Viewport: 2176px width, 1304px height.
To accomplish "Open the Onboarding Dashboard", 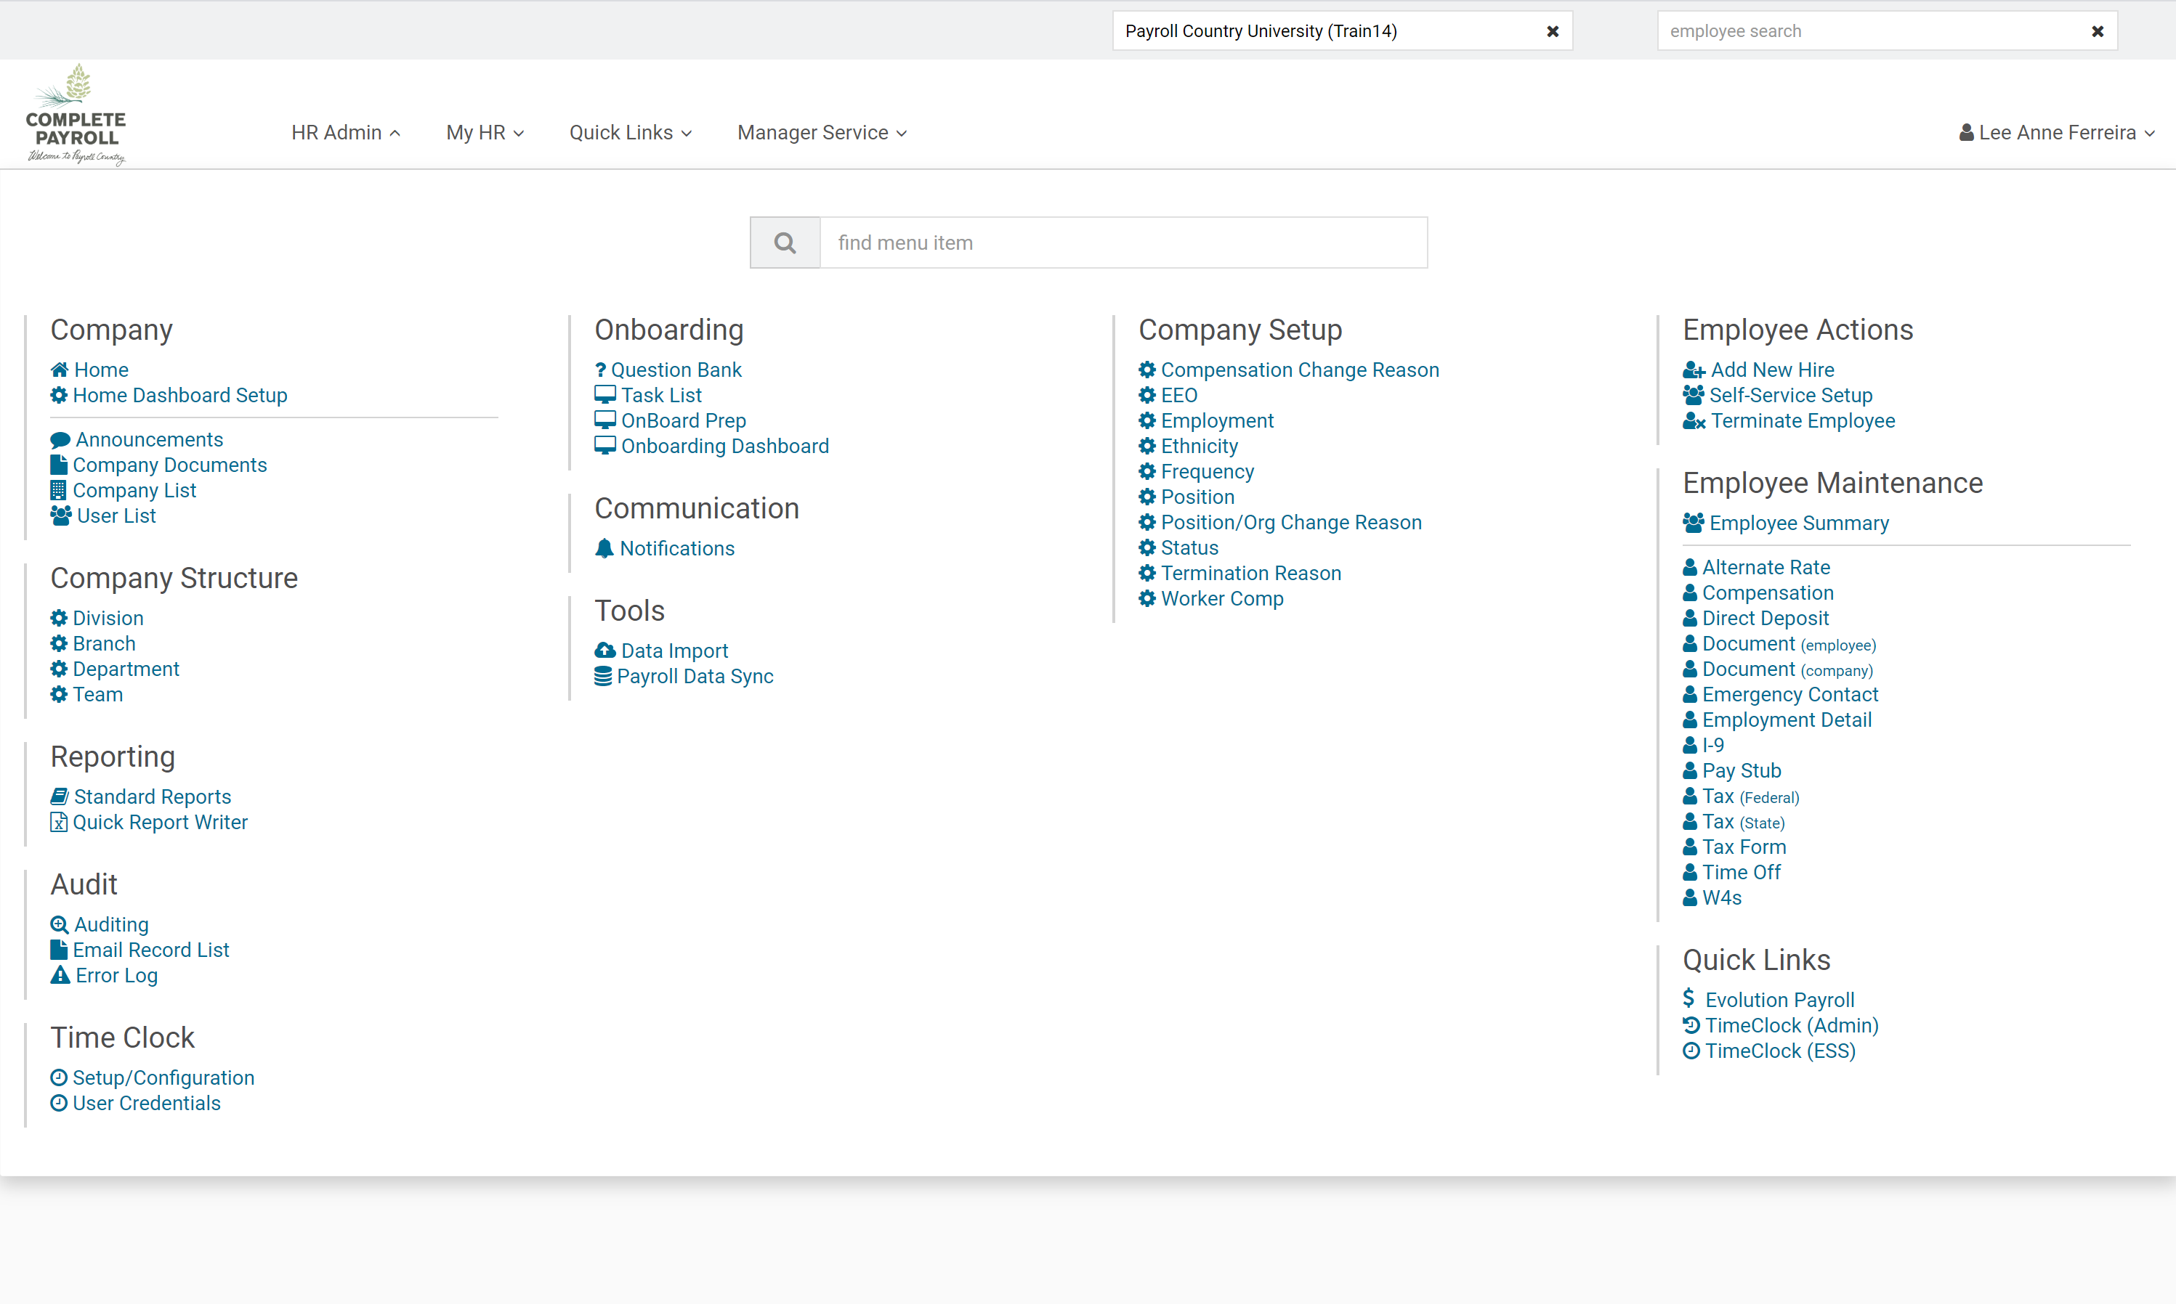I will pos(725,447).
